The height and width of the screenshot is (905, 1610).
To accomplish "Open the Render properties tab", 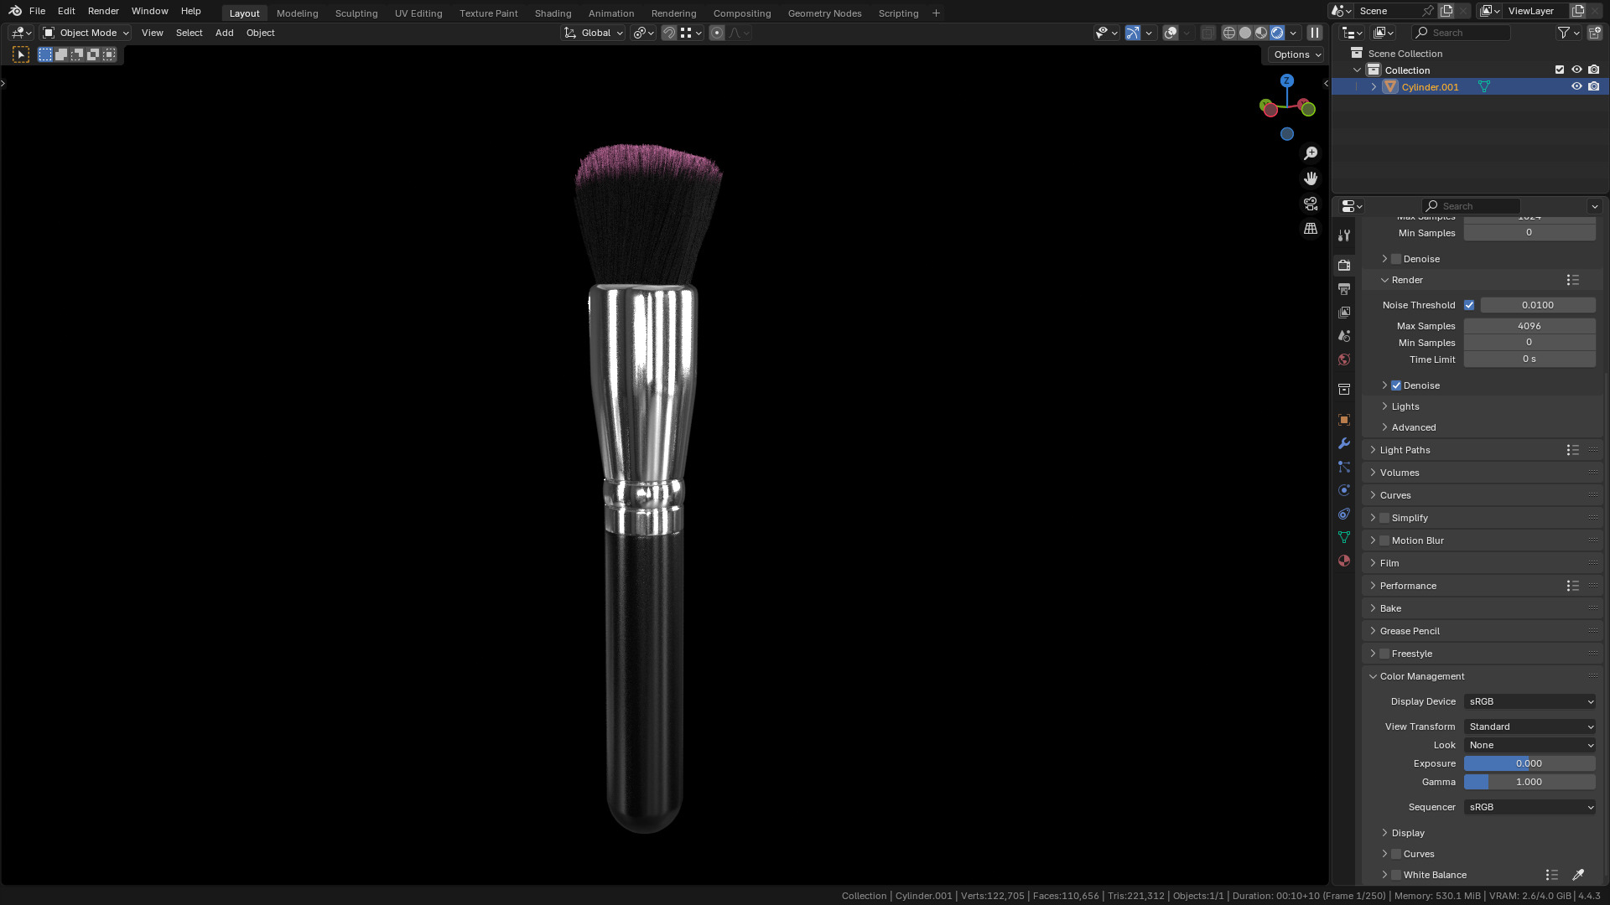I will (x=1344, y=265).
